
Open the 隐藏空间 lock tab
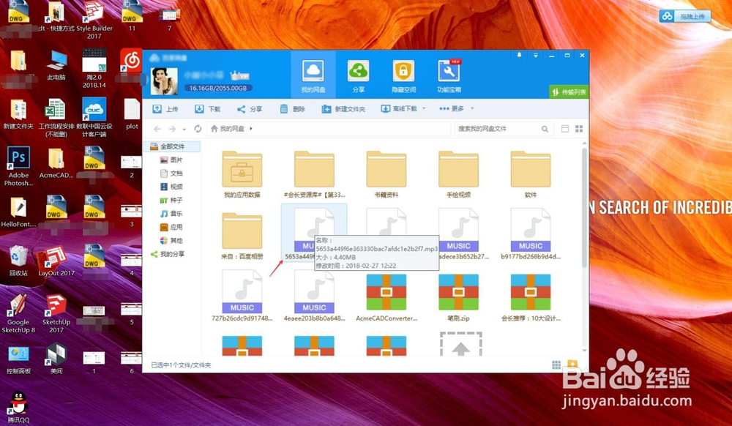[x=403, y=75]
